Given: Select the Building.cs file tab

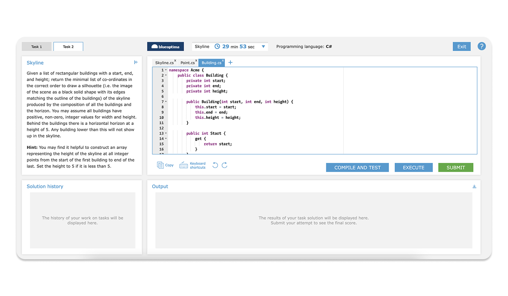Looking at the screenshot, I should coord(211,63).
